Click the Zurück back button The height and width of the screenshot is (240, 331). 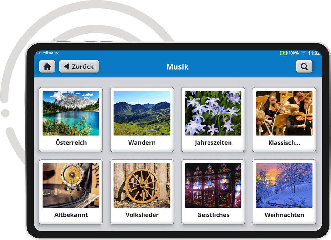tap(79, 67)
